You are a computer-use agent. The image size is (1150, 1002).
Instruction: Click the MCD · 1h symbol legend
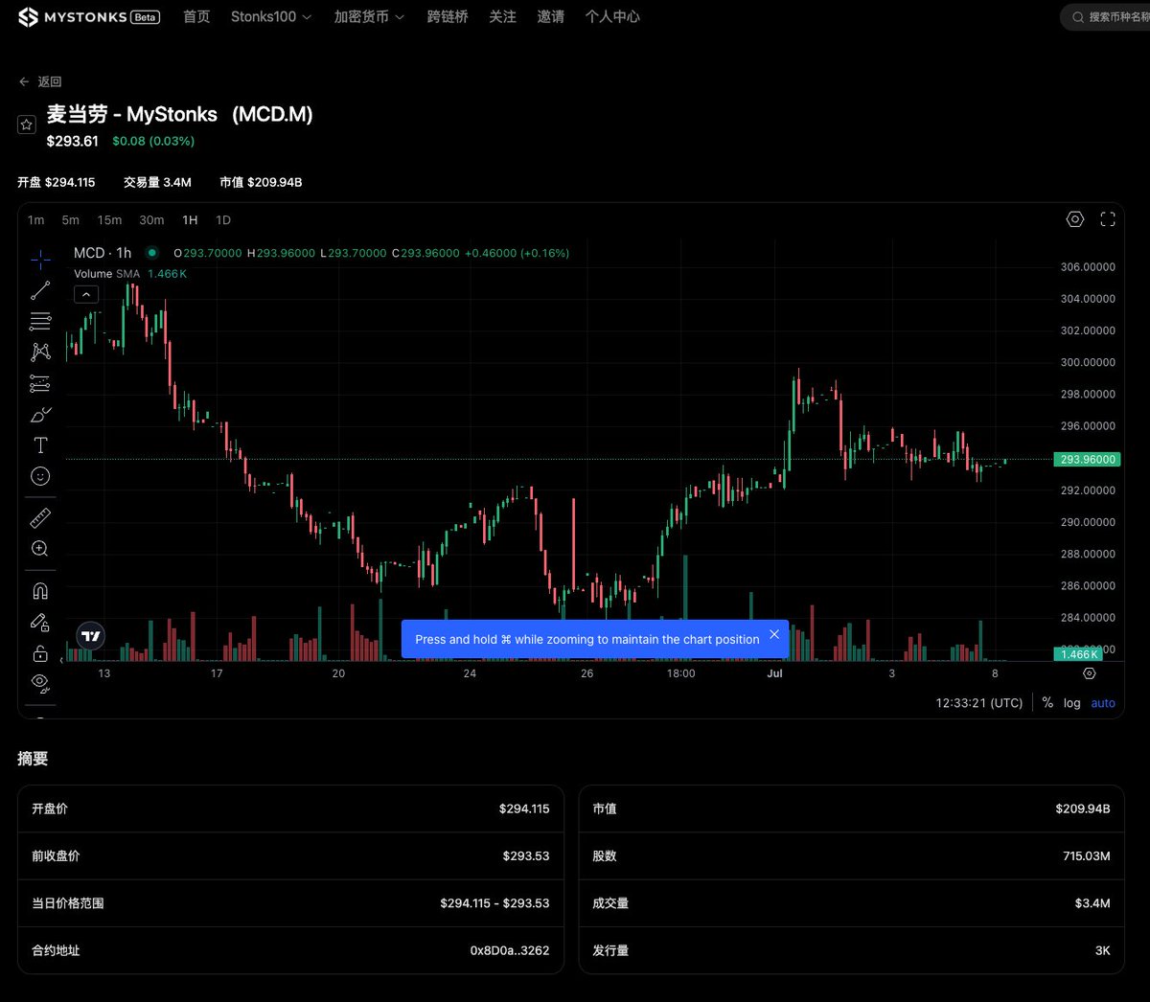tap(103, 253)
